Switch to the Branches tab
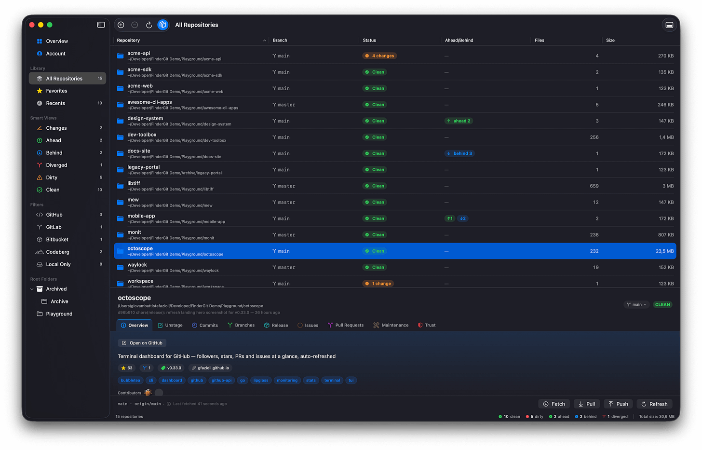This screenshot has height=450, width=702. point(241,326)
